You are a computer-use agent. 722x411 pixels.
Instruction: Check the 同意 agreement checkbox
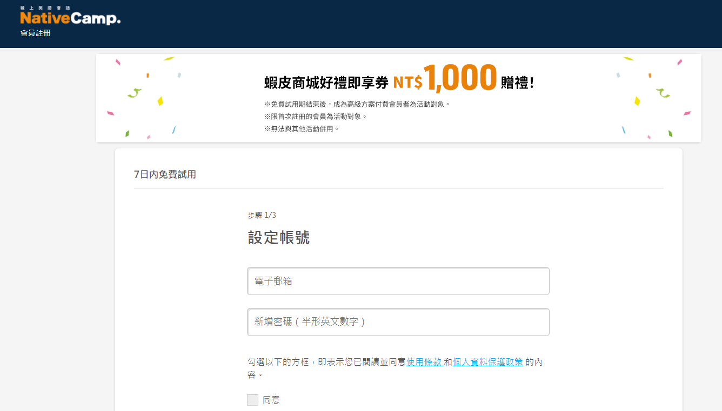click(252, 400)
